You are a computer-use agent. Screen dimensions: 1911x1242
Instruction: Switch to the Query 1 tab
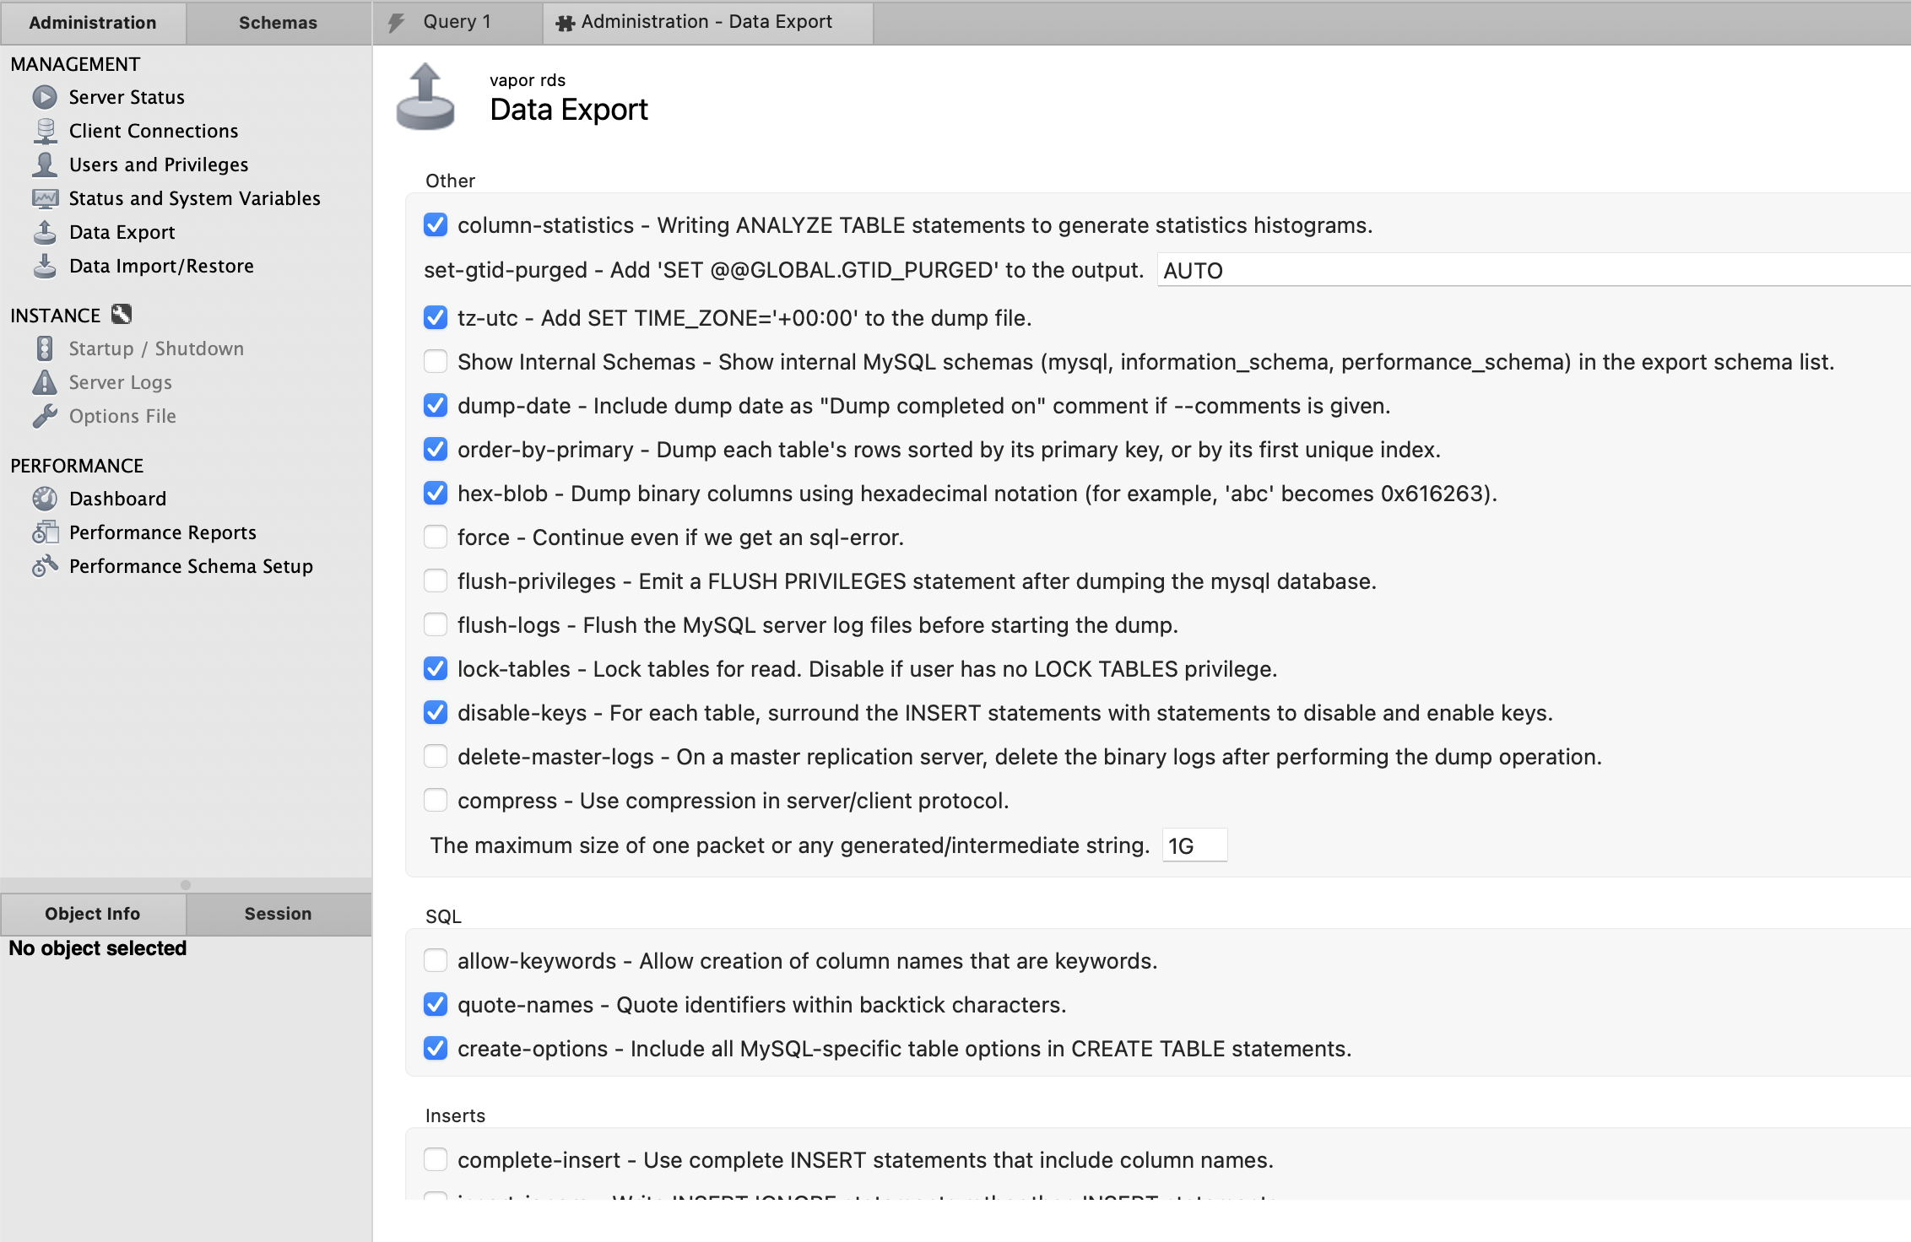(x=457, y=23)
